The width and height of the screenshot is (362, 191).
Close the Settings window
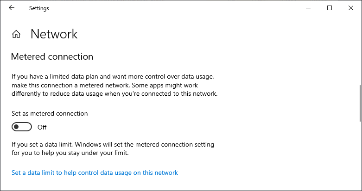point(351,8)
